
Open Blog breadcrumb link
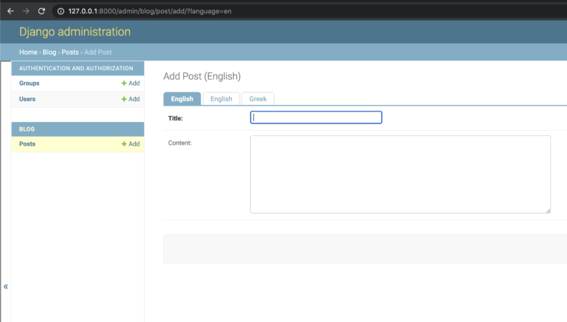click(49, 52)
